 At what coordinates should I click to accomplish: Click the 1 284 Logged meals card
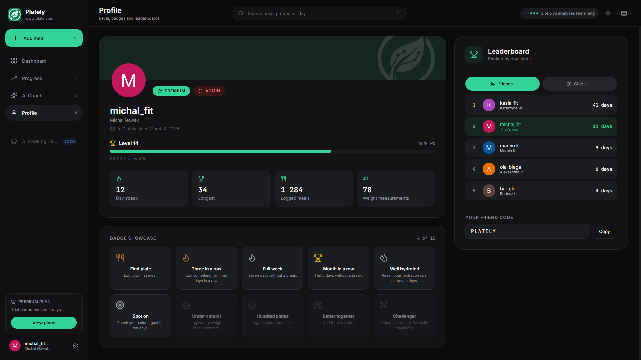tap(314, 188)
